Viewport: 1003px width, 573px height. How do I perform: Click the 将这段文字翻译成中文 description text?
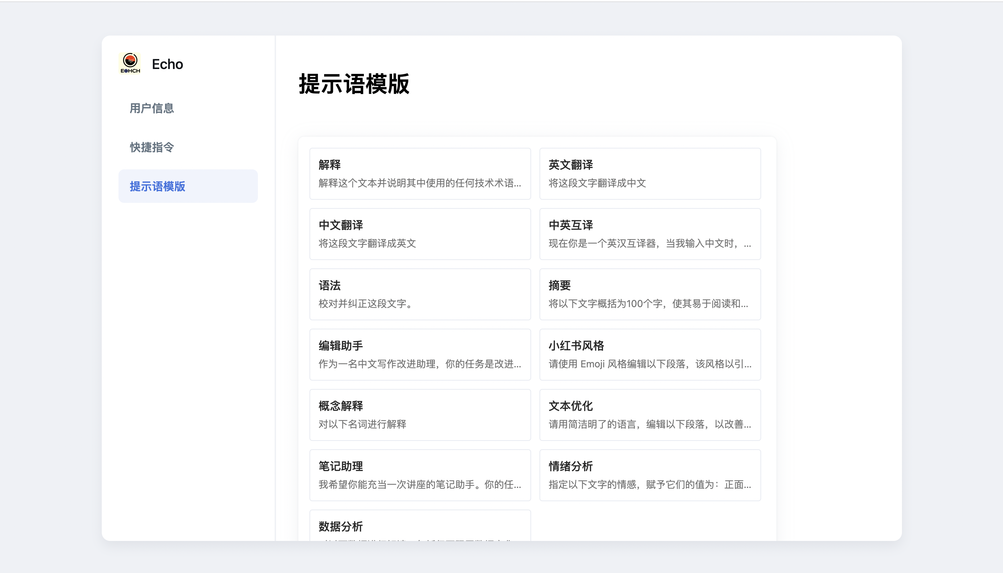(597, 183)
